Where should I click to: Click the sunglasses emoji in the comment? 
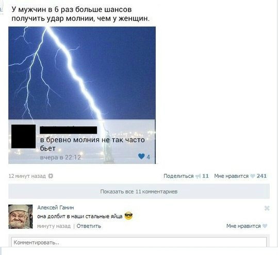point(128,216)
